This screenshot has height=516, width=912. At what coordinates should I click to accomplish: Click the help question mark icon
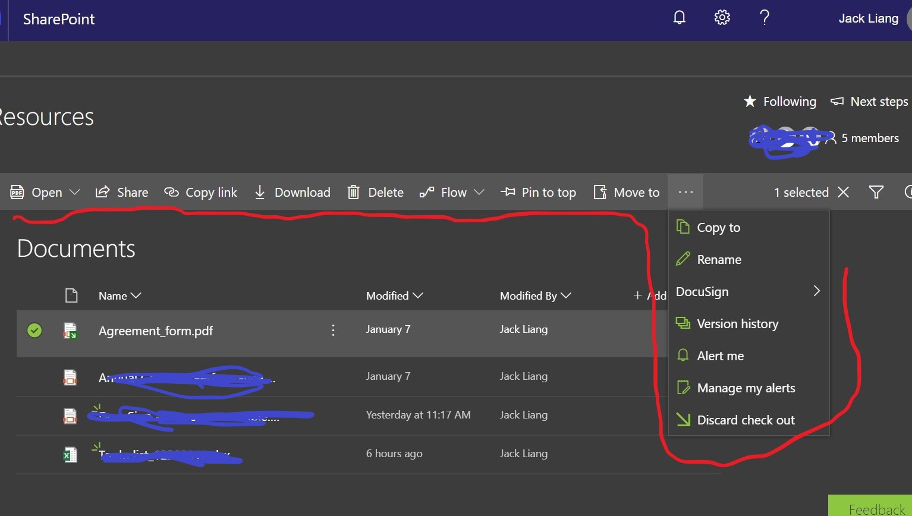pos(765,18)
